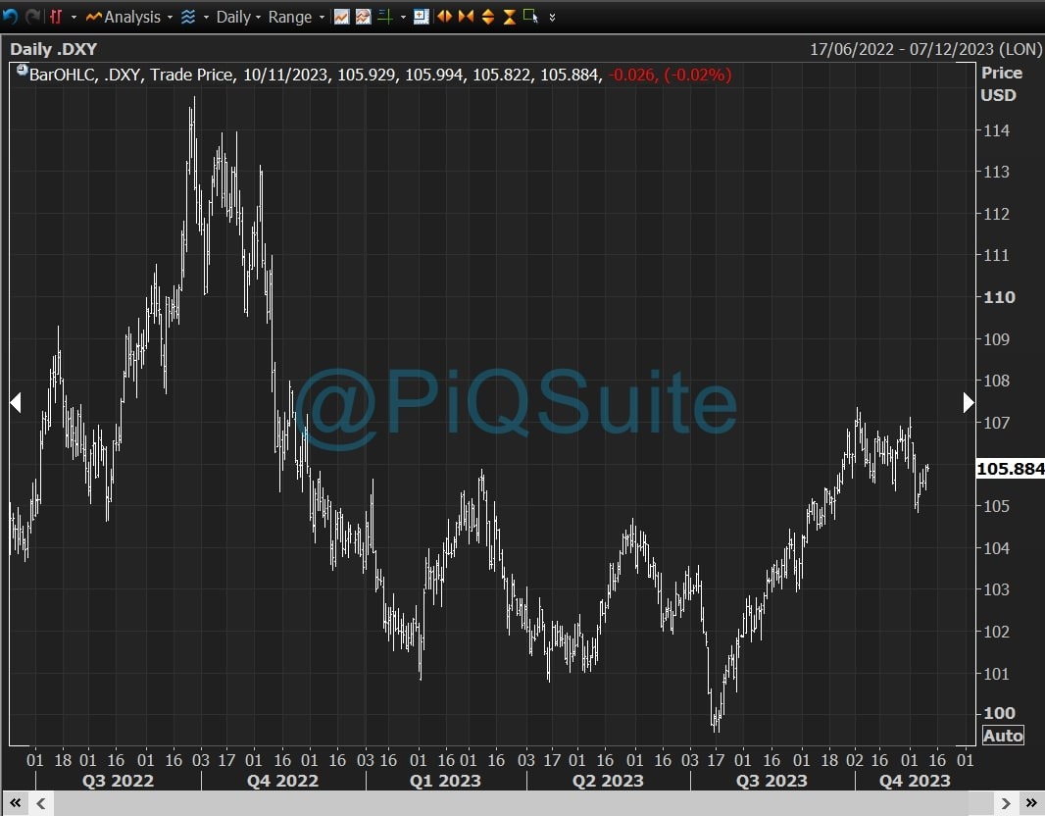The image size is (1045, 816).
Task: Expand dropdown next to wavy lines icon
Action: 206,18
